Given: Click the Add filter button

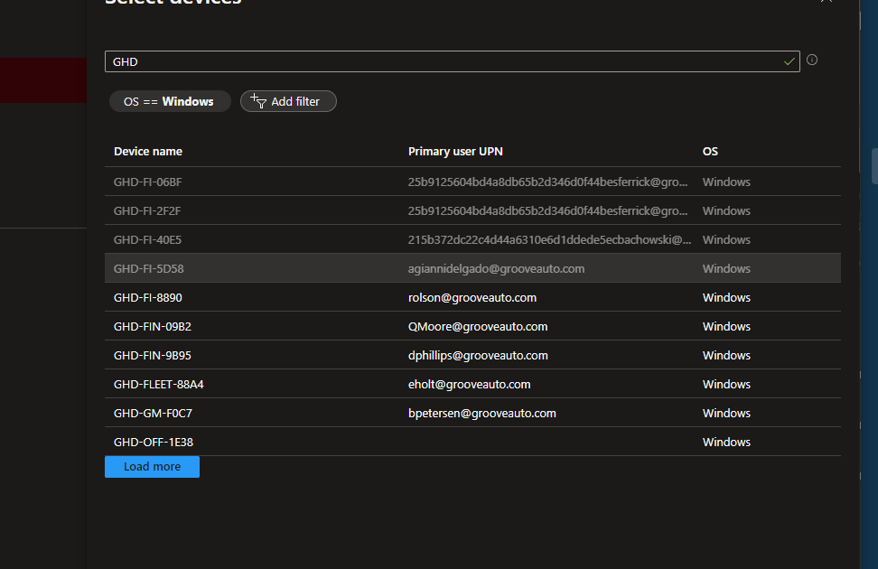Looking at the screenshot, I should pos(288,101).
